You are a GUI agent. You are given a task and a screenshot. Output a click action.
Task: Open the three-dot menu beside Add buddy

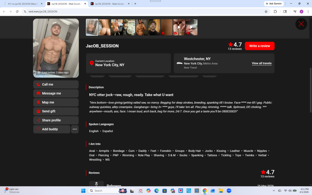click(x=75, y=129)
